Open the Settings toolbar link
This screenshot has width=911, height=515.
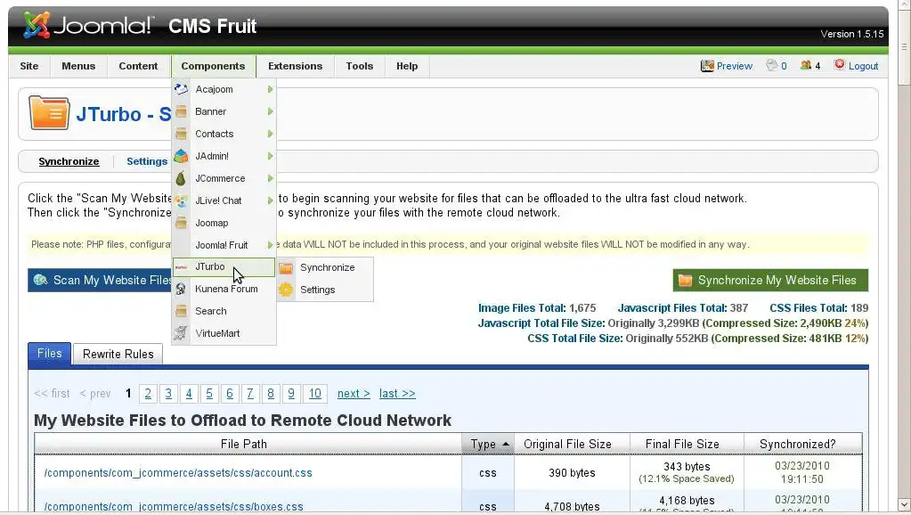point(147,161)
